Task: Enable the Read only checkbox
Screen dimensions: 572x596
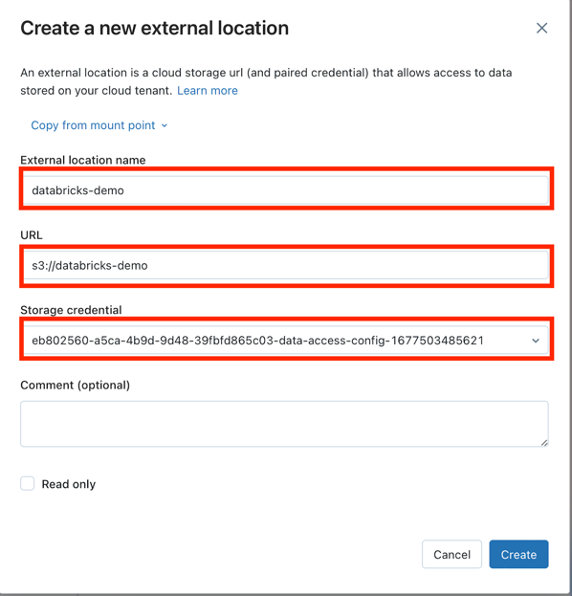Action: [28, 483]
